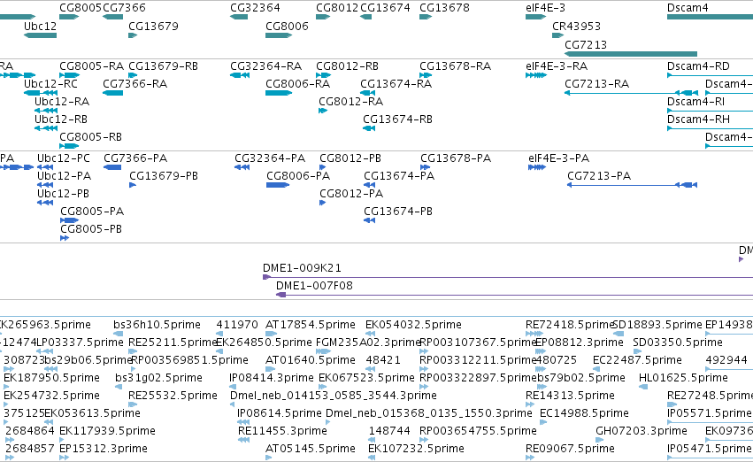Click transcript CG13674-RA
This screenshot has height=462, width=753.
tap(396, 83)
